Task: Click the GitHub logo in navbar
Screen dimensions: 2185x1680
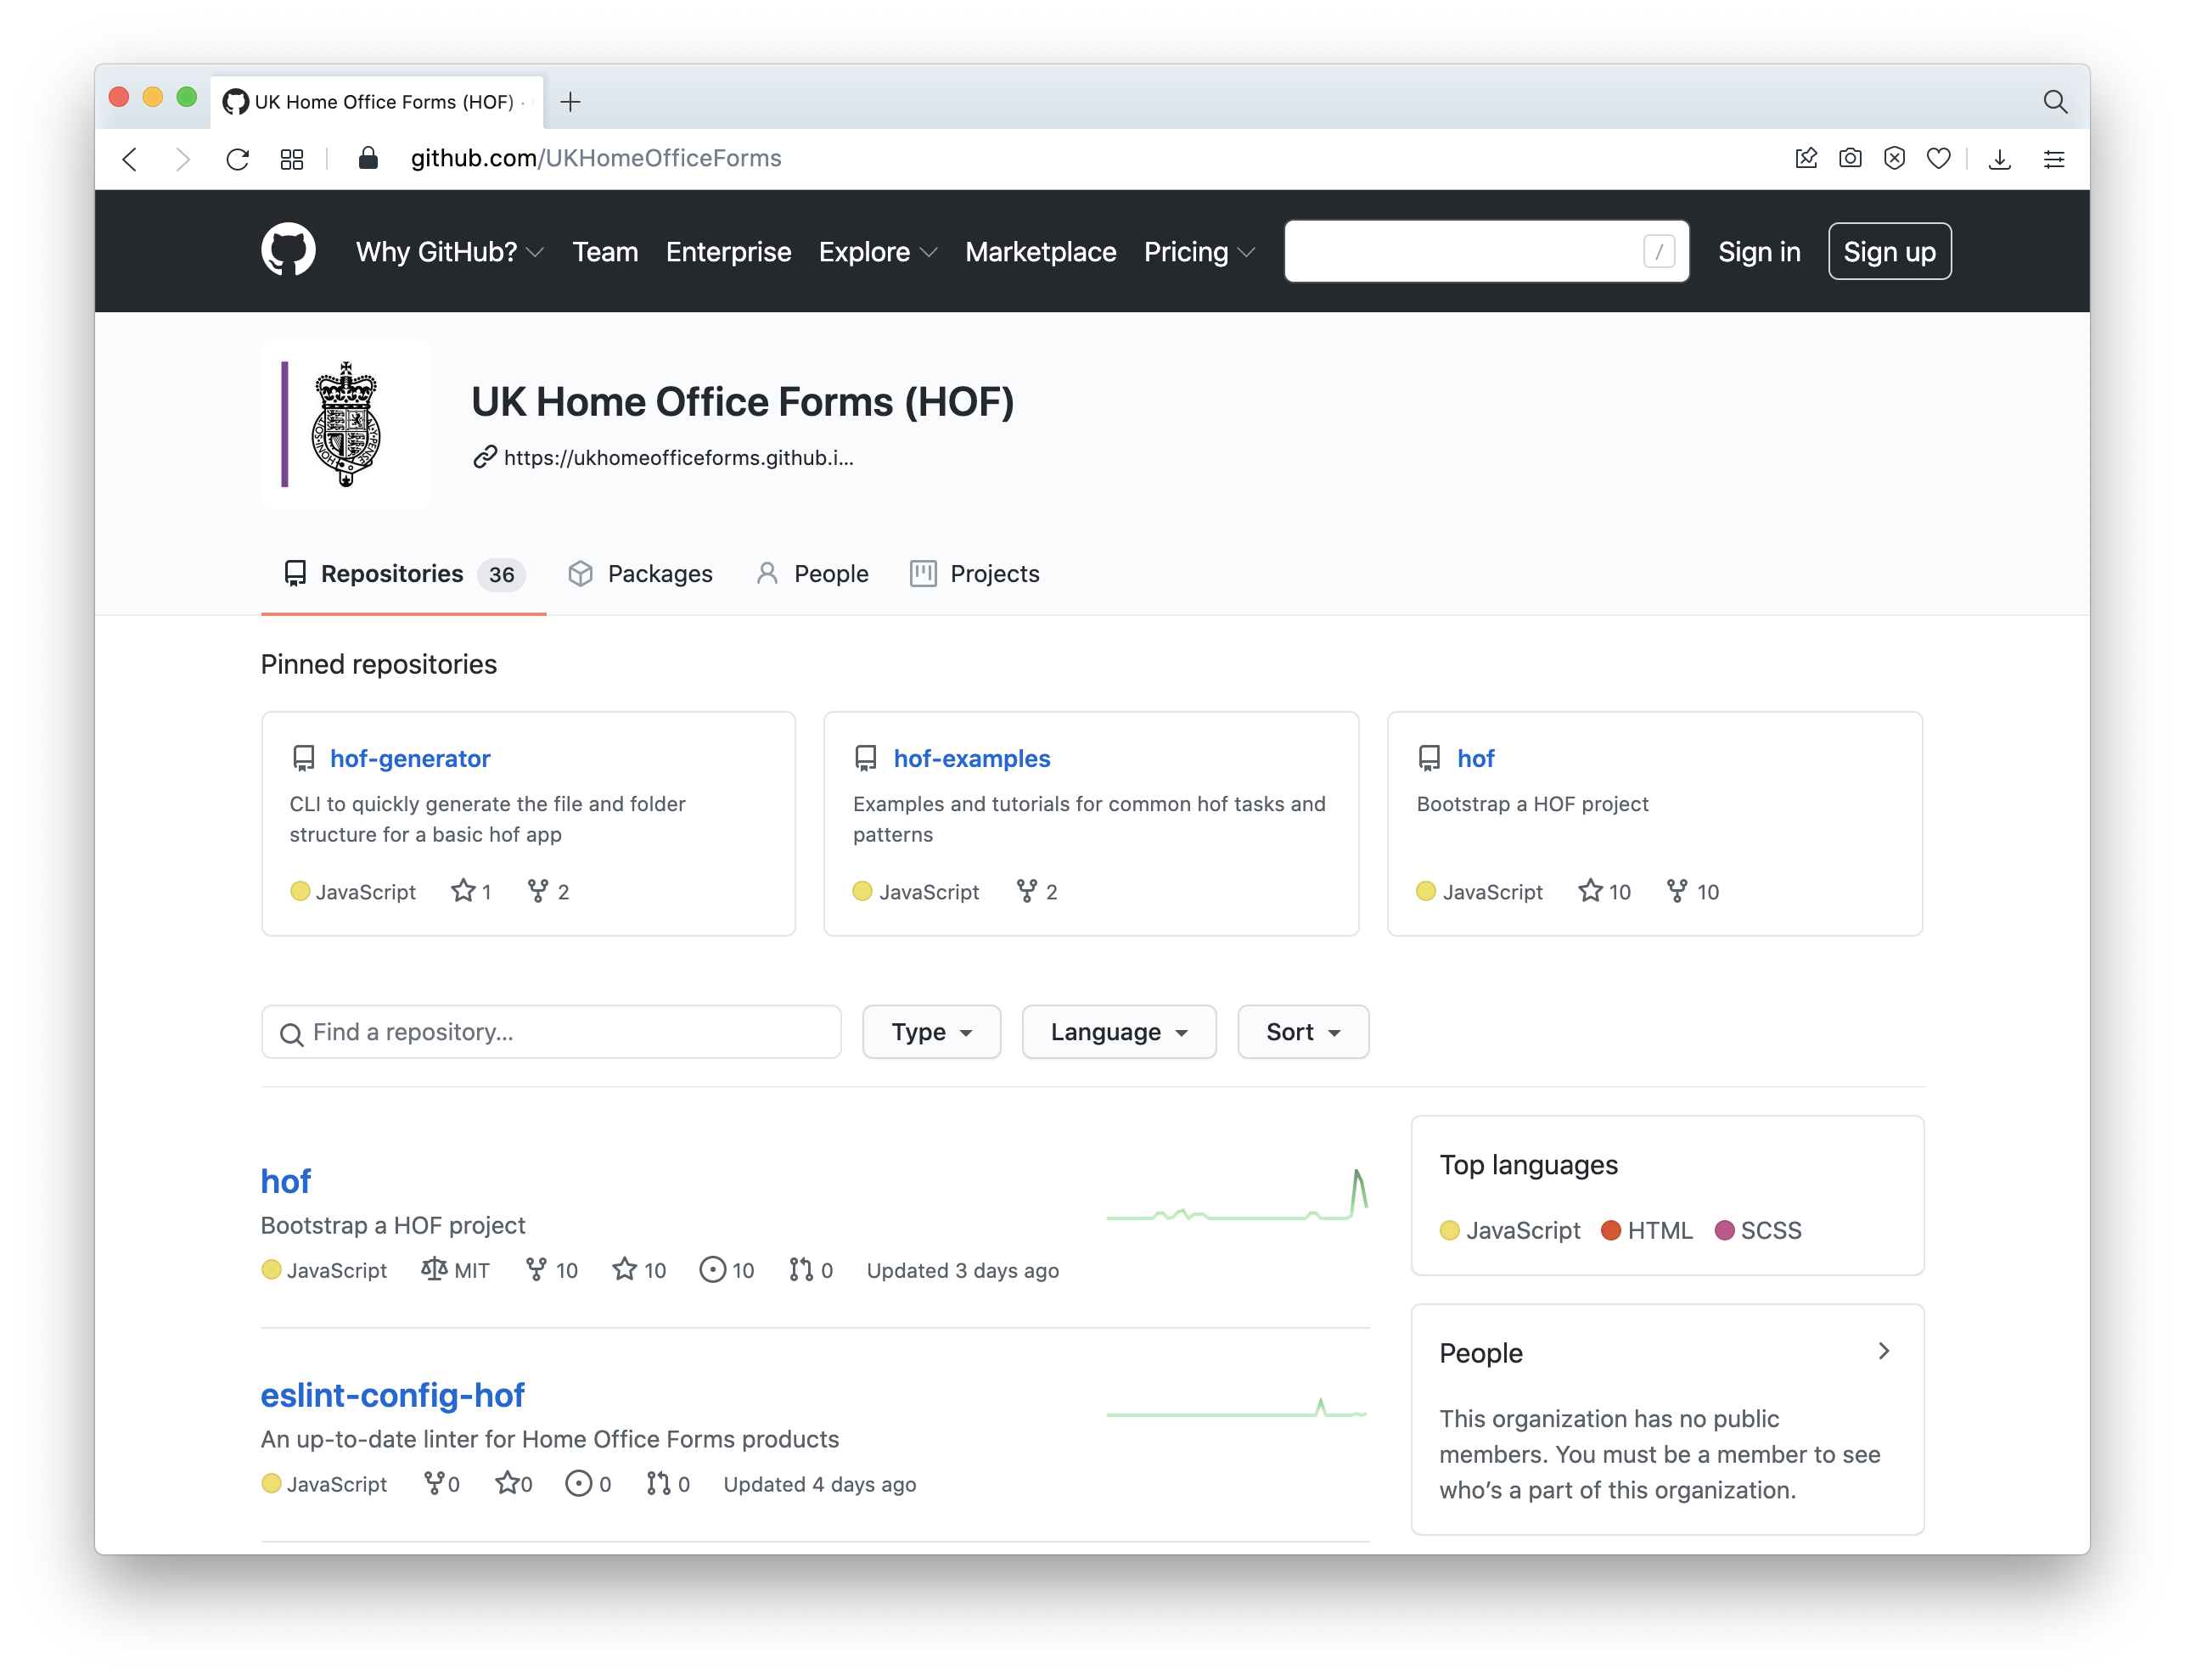Action: click(288, 250)
